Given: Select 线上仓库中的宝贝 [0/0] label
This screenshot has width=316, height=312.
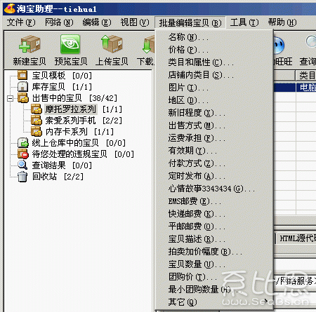Looking at the screenshot, I should (79, 143).
